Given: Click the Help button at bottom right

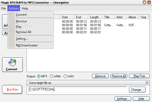Looking at the screenshot, I should (x=141, y=99).
